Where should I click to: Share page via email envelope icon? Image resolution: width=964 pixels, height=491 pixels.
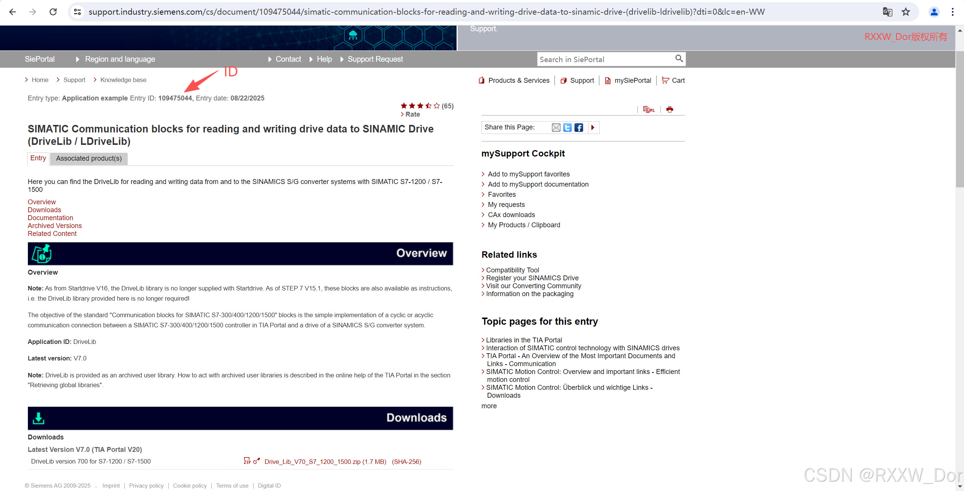pyautogui.click(x=556, y=128)
